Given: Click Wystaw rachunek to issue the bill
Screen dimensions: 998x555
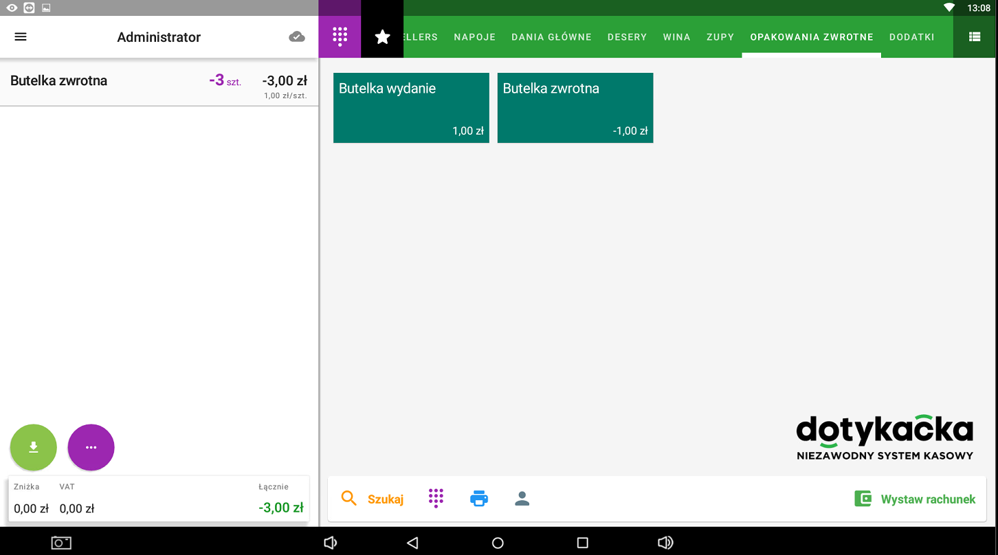Looking at the screenshot, I should [x=915, y=499].
